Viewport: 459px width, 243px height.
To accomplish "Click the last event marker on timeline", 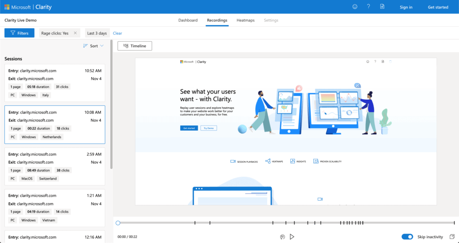I will [x=455, y=223].
